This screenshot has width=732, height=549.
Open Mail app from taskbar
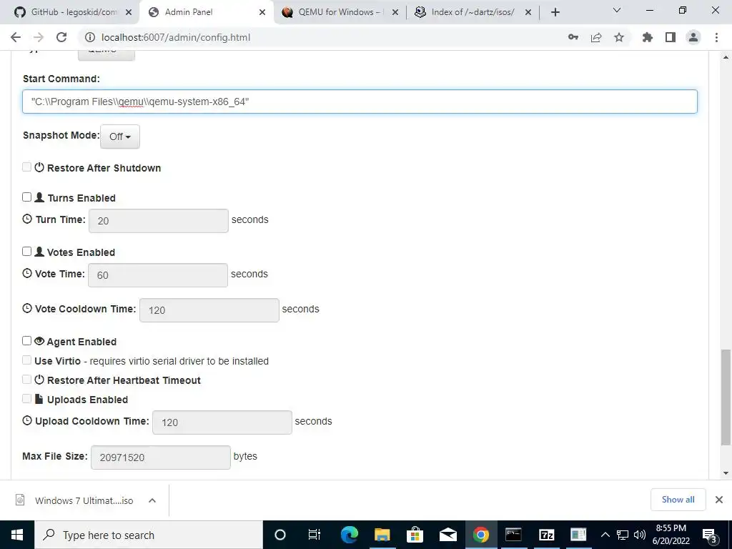point(447,535)
